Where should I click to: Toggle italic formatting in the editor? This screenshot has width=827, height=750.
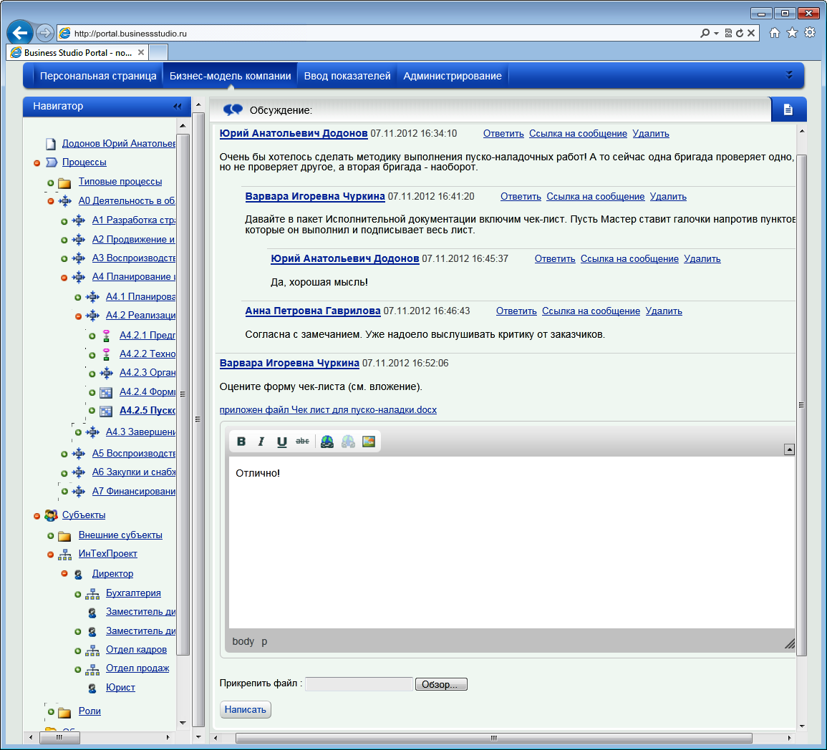click(261, 442)
